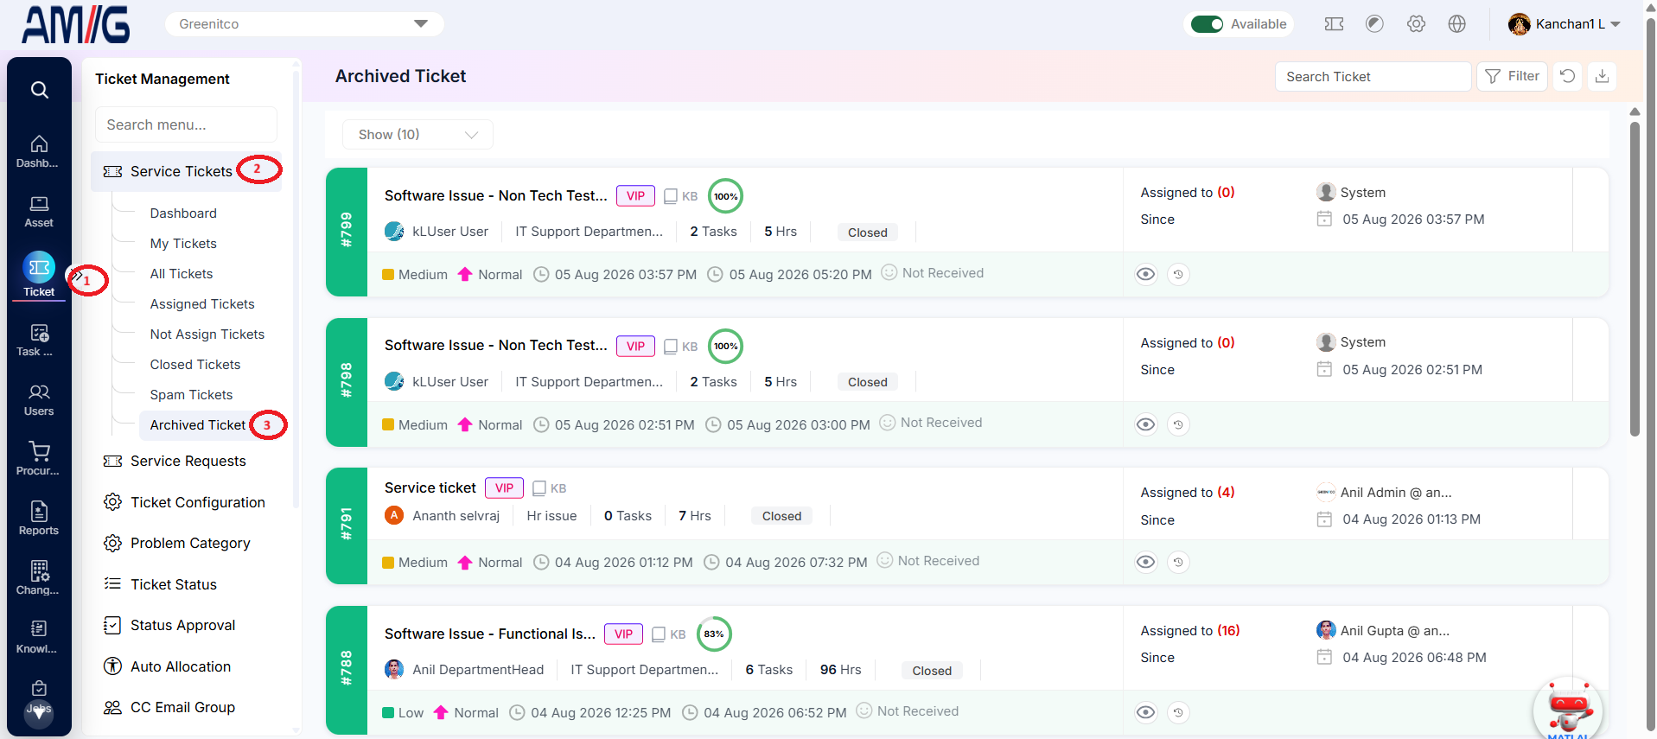Check the KB checkbox on ticket #791
This screenshot has width=1657, height=739.
tap(539, 488)
